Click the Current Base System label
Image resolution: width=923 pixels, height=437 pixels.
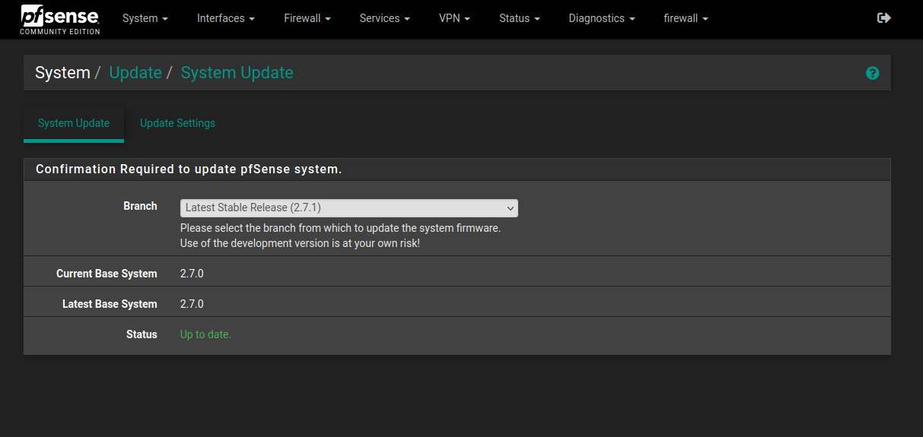107,274
